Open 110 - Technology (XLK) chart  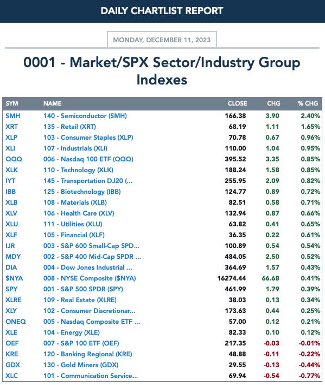click(78, 170)
